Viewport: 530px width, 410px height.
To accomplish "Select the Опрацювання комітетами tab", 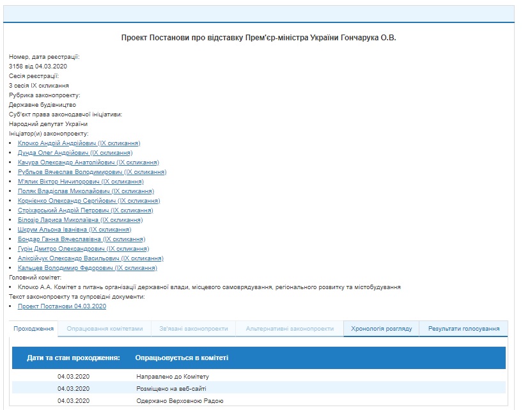I will pyautogui.click(x=104, y=329).
